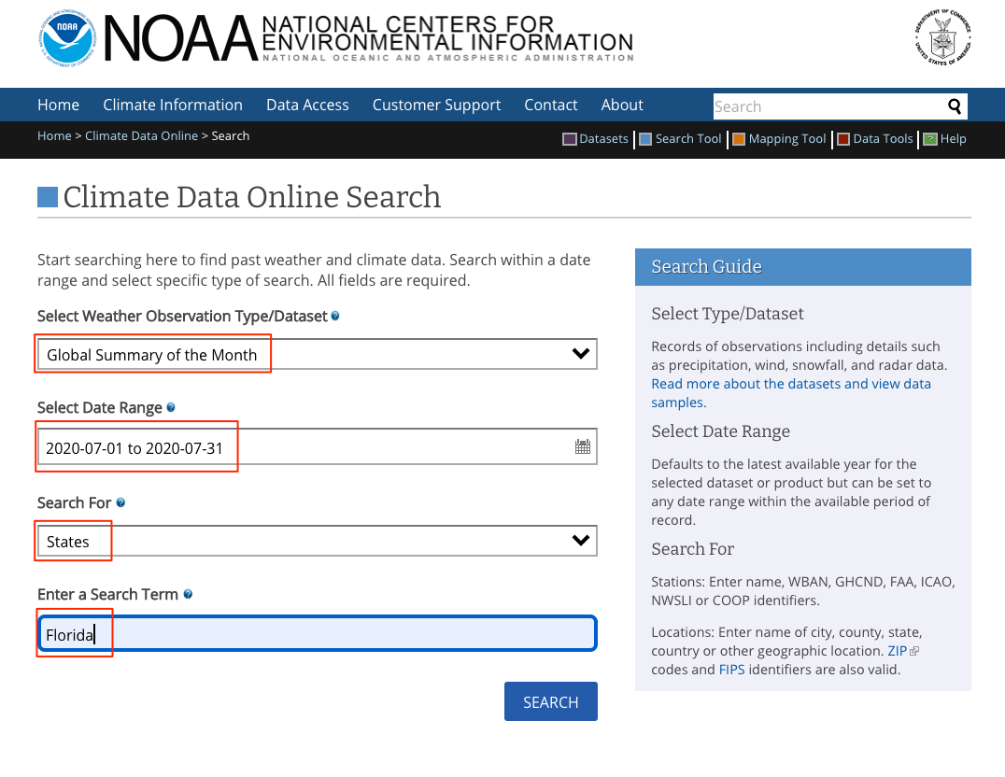Open the Data Access menu

(x=307, y=105)
